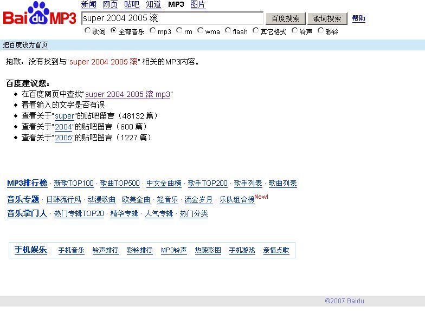
Task: Open the super 贴吧 link
Action: (x=64, y=116)
